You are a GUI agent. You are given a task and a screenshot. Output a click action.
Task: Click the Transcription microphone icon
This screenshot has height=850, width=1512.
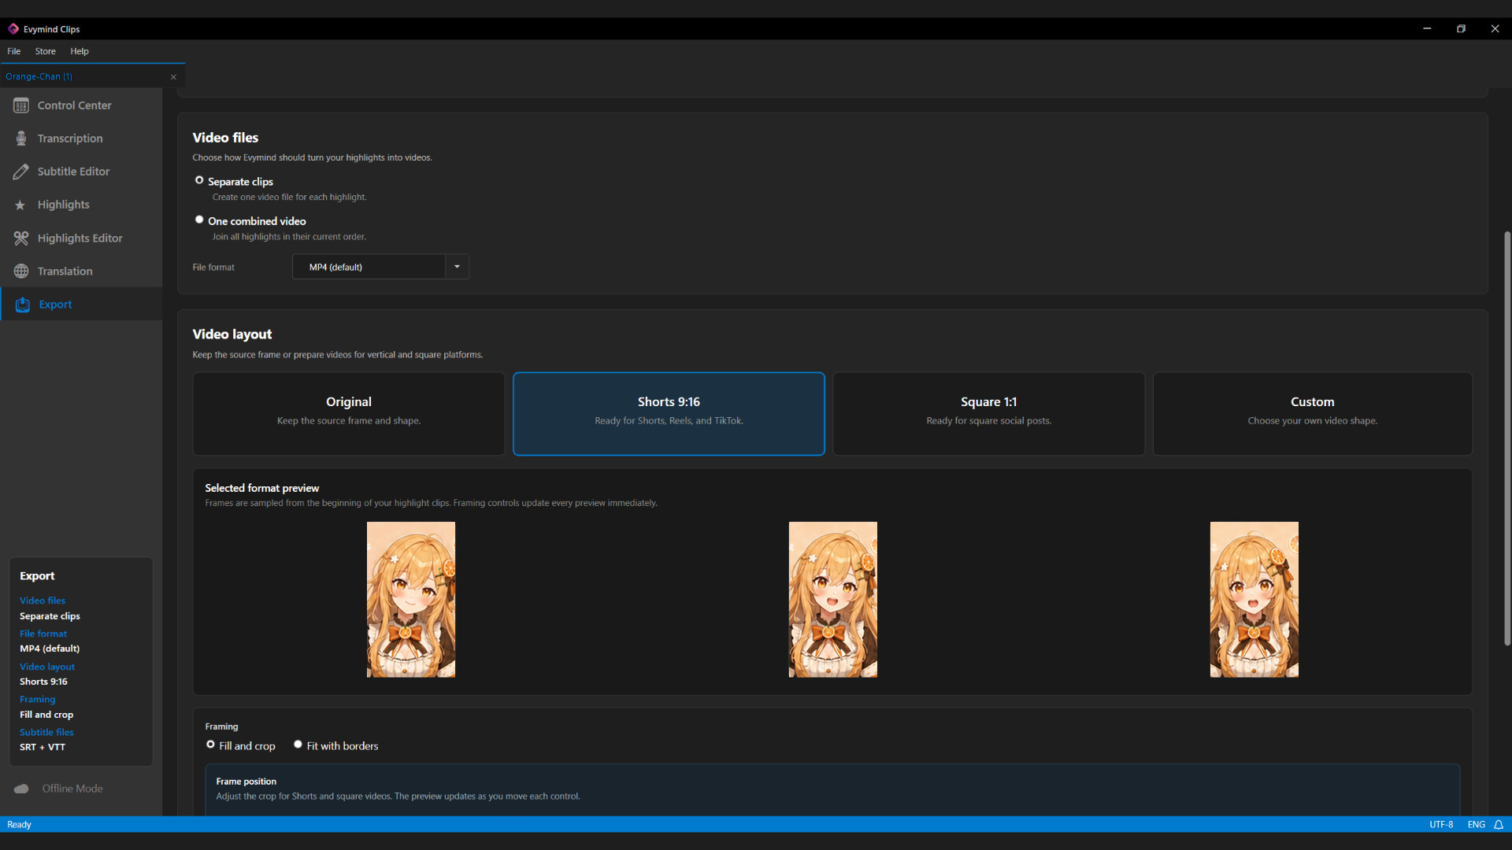pyautogui.click(x=21, y=139)
